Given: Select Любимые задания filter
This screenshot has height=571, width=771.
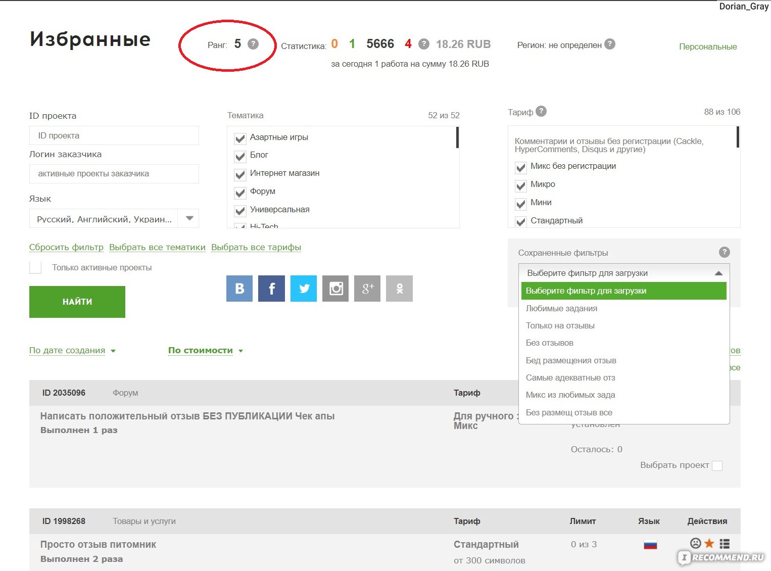Looking at the screenshot, I should (624, 308).
